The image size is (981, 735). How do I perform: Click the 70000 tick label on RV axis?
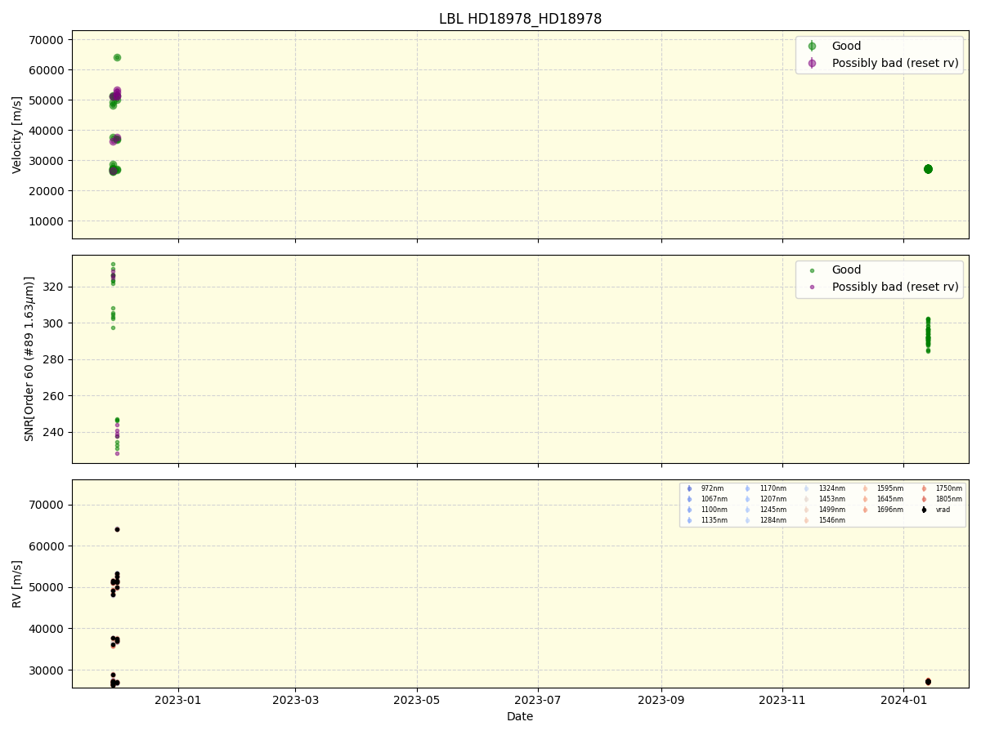pyautogui.click(x=47, y=505)
